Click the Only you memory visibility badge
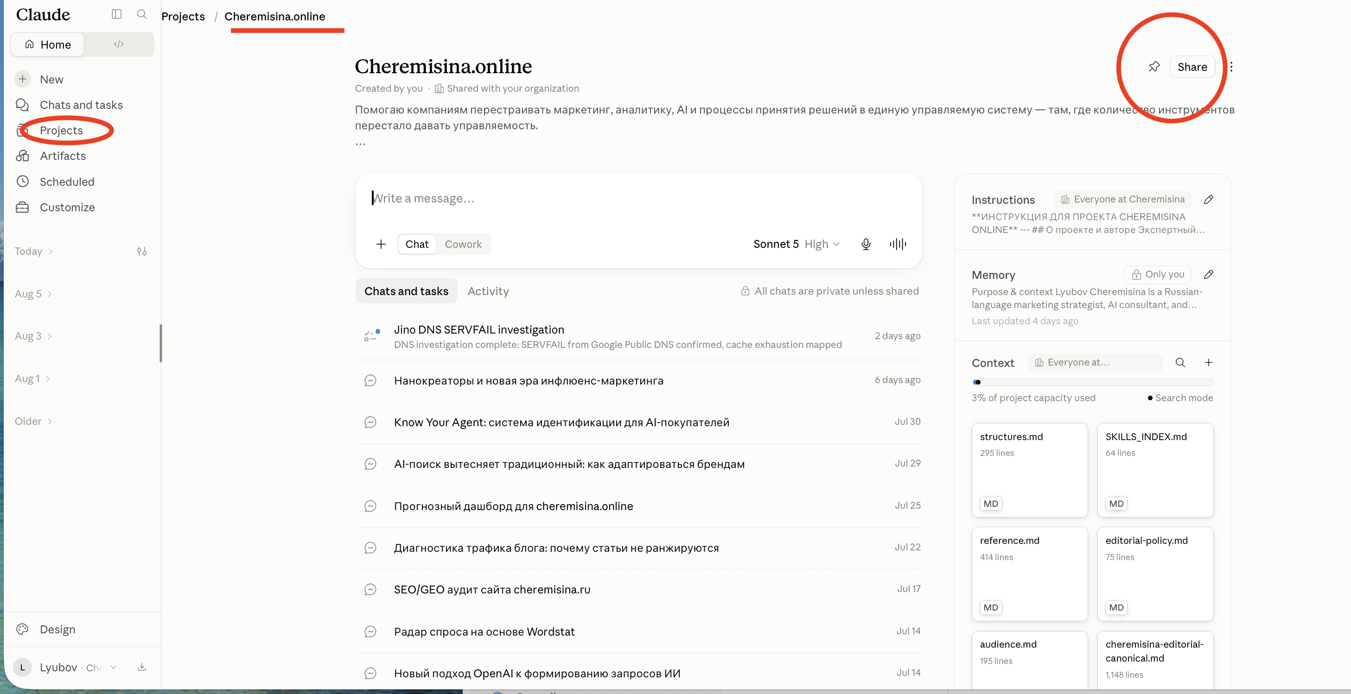Image resolution: width=1351 pixels, height=694 pixels. [1158, 275]
